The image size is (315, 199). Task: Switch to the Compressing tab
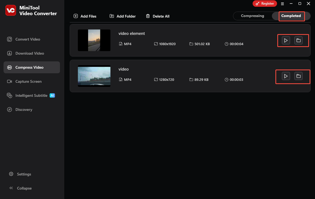click(252, 16)
